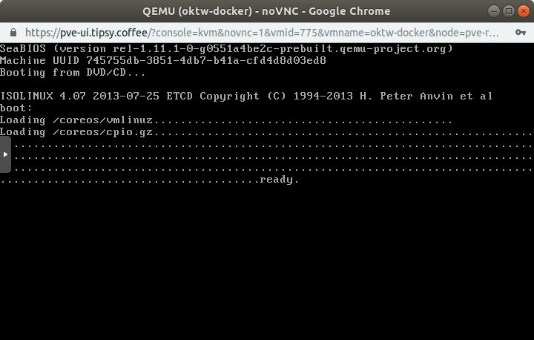The height and width of the screenshot is (340, 534).
Task: Minimize the QEMU noVNC Chrome window
Action: click(494, 11)
